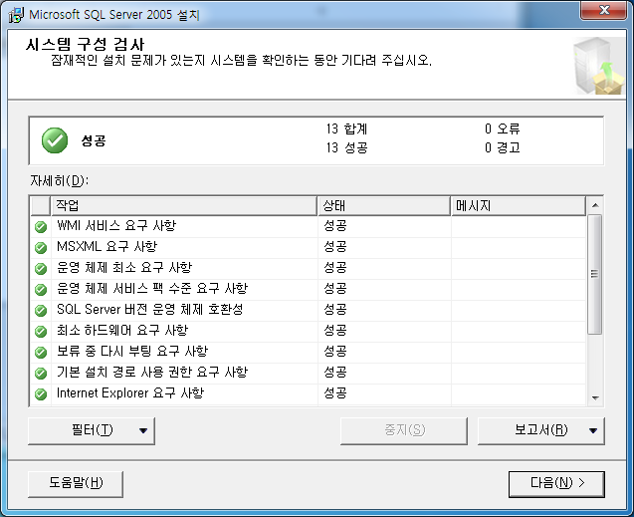Image resolution: width=634 pixels, height=517 pixels.
Task: Select the MSXML 요구 사항 row
Action: click(309, 247)
